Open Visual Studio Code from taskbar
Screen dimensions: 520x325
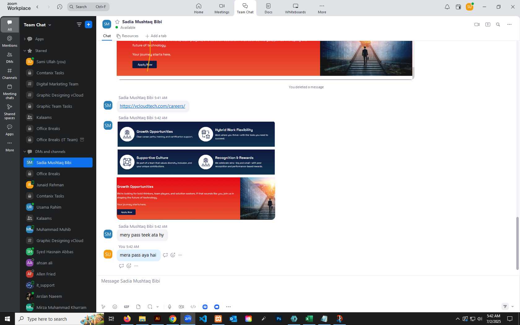[203, 319]
